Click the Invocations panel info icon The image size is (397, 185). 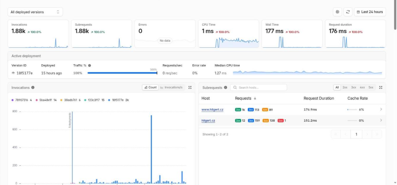coord(33,87)
